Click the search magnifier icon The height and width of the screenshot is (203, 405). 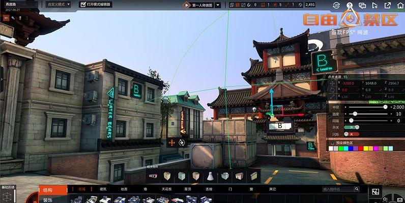point(357,189)
